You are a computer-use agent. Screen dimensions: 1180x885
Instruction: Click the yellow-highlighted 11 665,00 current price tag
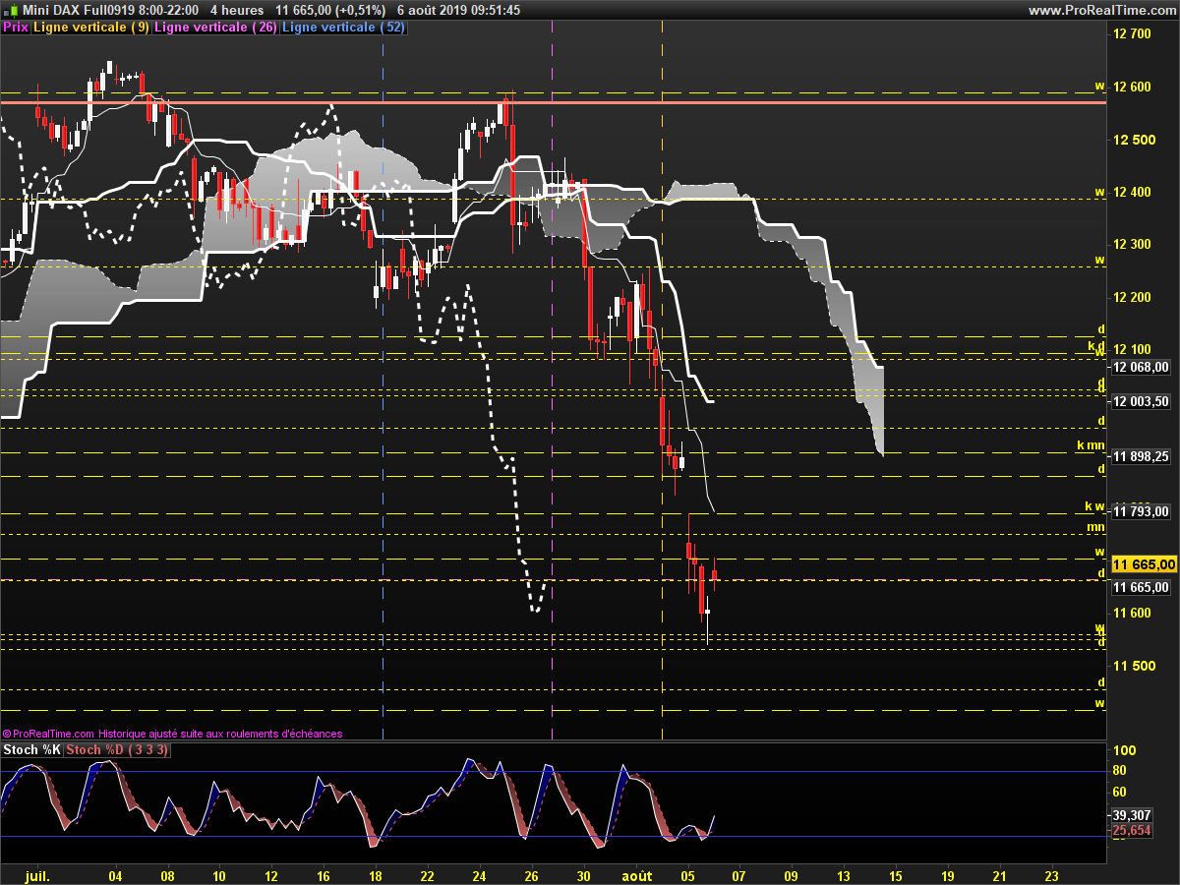(1144, 564)
